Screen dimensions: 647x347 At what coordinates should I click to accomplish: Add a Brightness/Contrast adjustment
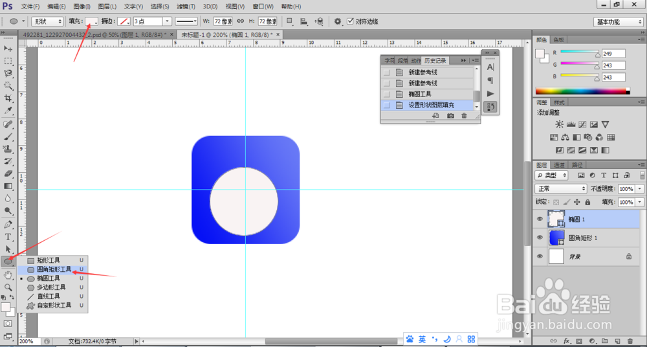(x=559, y=124)
